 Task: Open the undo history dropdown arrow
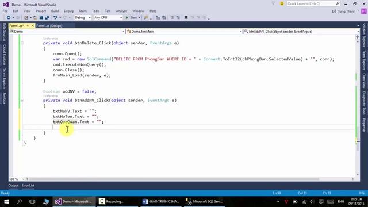(x=60, y=18)
